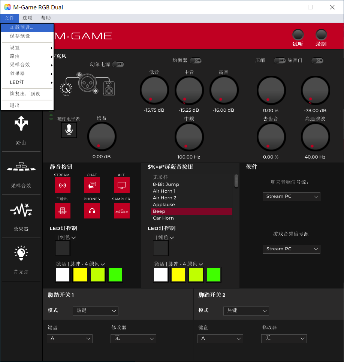
Task: Open the LED灯 submenu
Action: 27,82
